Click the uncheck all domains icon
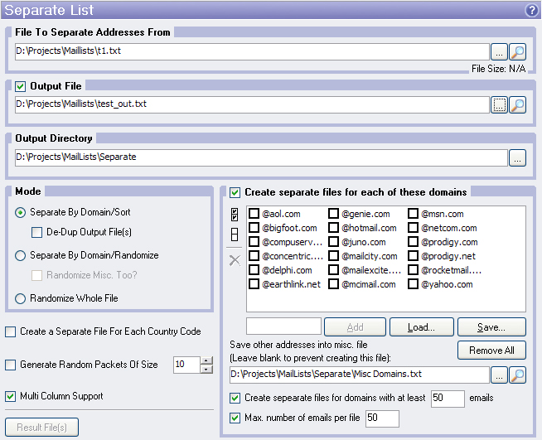The height and width of the screenshot is (440, 542). (x=235, y=236)
